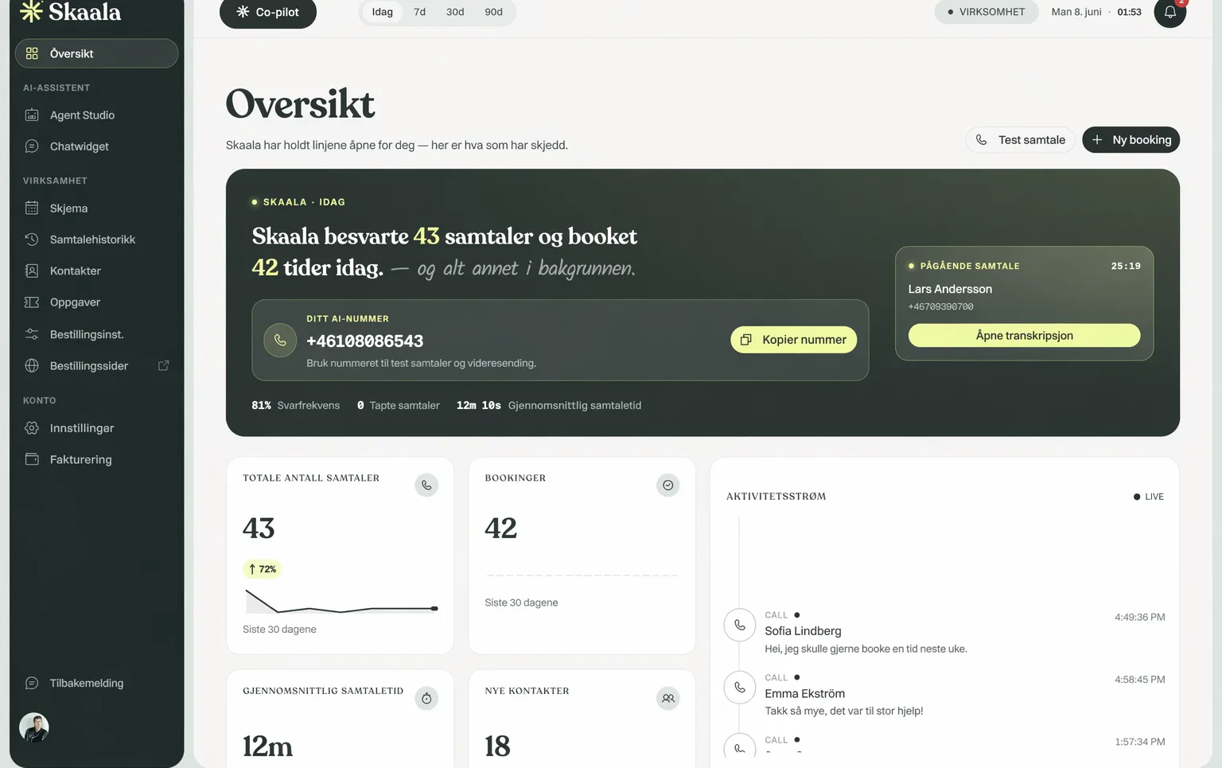
Task: Click the VIRKSOMHET status pill
Action: click(987, 12)
